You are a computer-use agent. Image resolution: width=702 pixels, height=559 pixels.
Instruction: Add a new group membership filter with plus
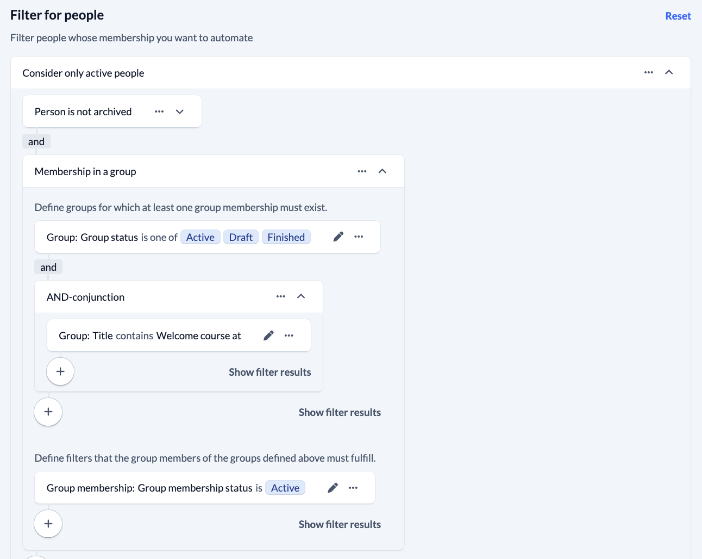48,524
